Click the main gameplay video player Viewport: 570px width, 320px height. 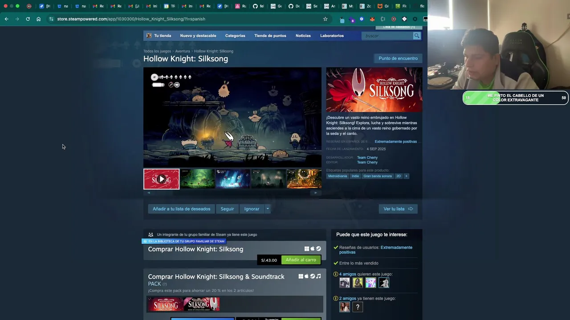pyautogui.click(x=232, y=117)
